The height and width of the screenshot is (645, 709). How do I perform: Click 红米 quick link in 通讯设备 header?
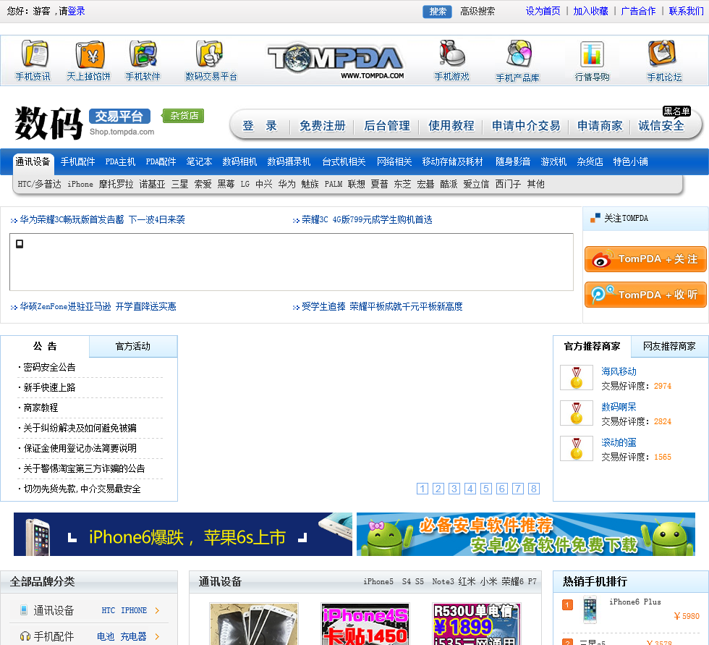467,582
